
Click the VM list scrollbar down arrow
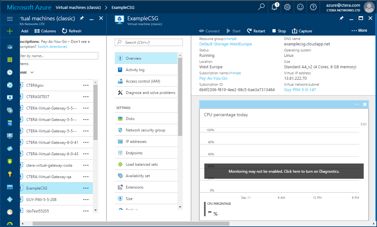click(x=95, y=210)
